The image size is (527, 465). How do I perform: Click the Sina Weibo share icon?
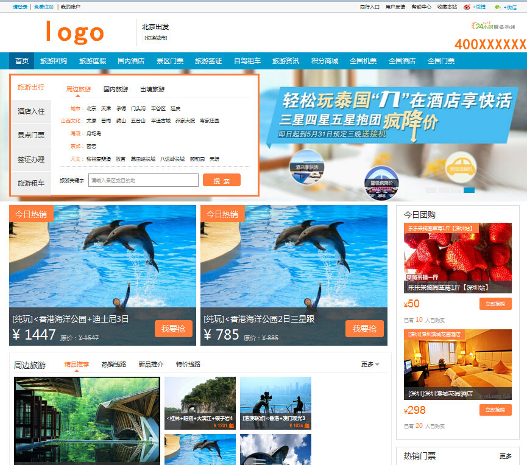(467, 7)
